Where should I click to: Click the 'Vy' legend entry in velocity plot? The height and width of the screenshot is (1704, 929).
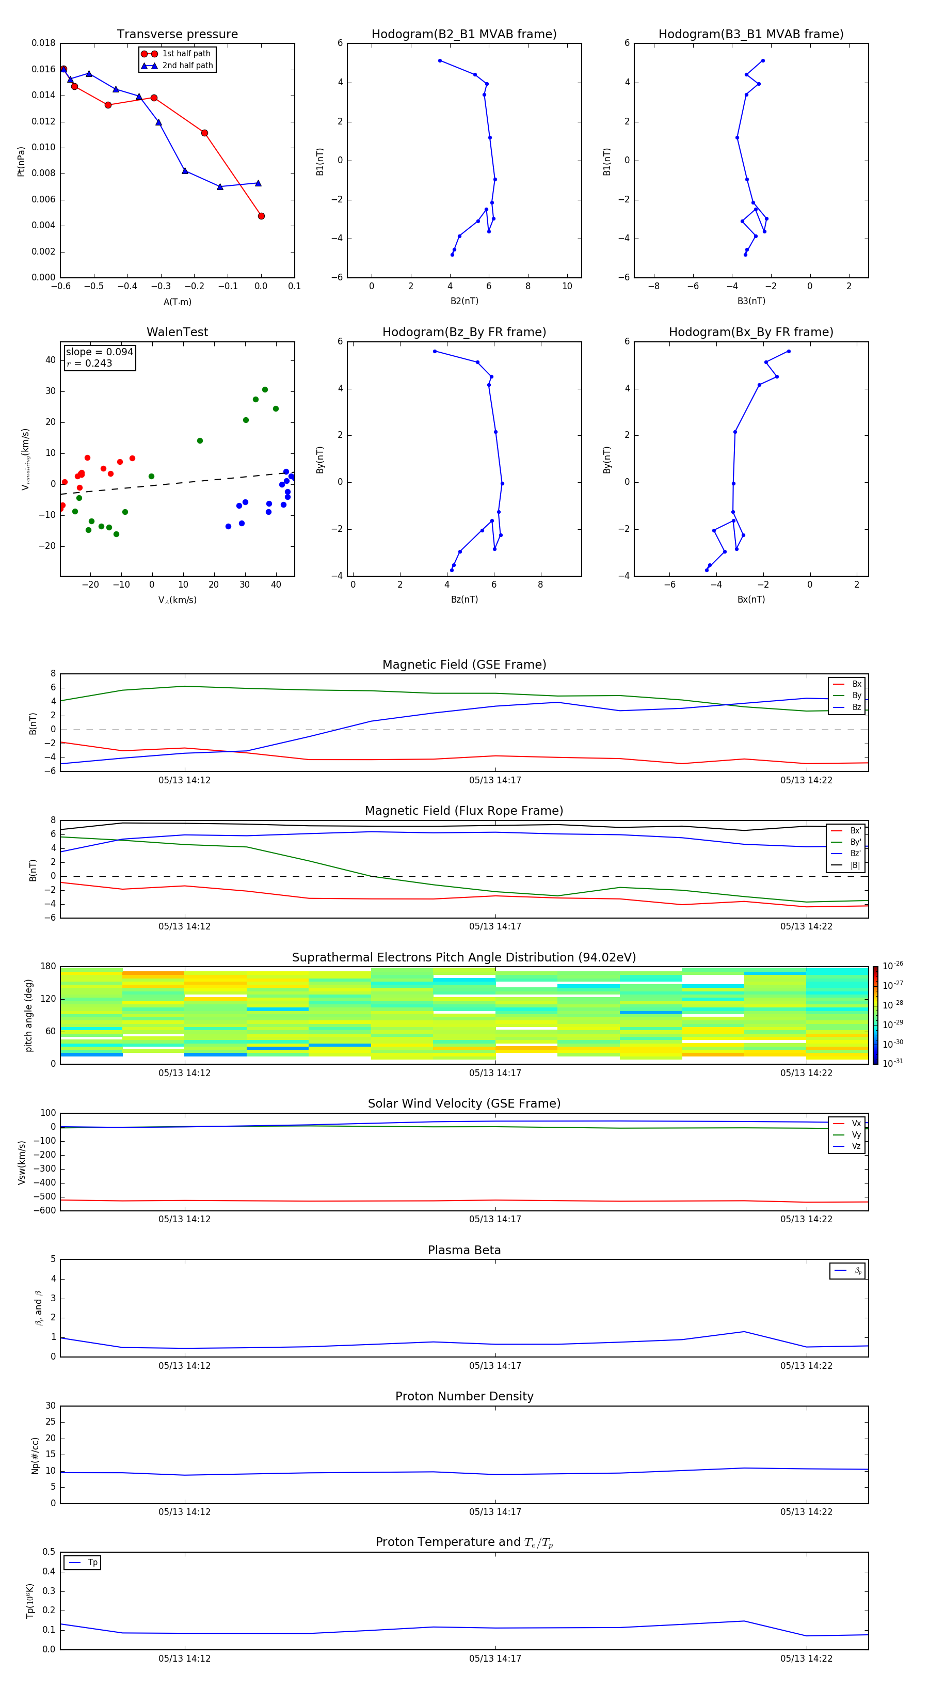(x=847, y=1135)
